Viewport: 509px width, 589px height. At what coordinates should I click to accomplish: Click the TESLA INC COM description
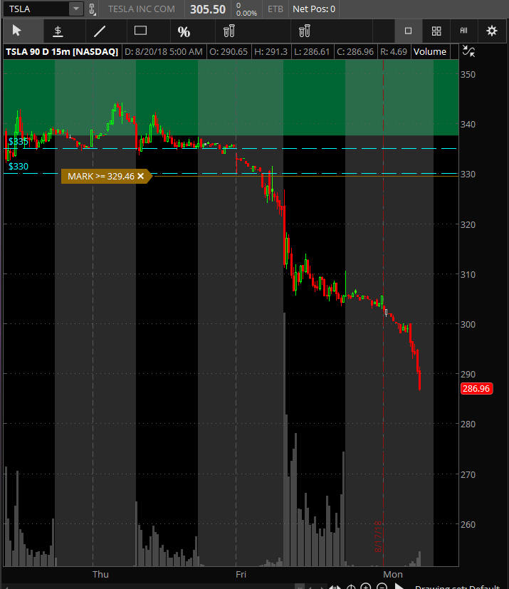142,9
